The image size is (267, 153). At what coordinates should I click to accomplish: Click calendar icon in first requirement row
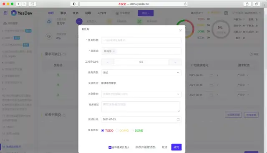211,75
